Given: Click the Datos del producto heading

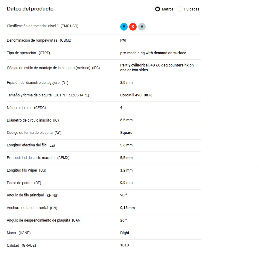Looking at the screenshot, I should tap(30, 9).
